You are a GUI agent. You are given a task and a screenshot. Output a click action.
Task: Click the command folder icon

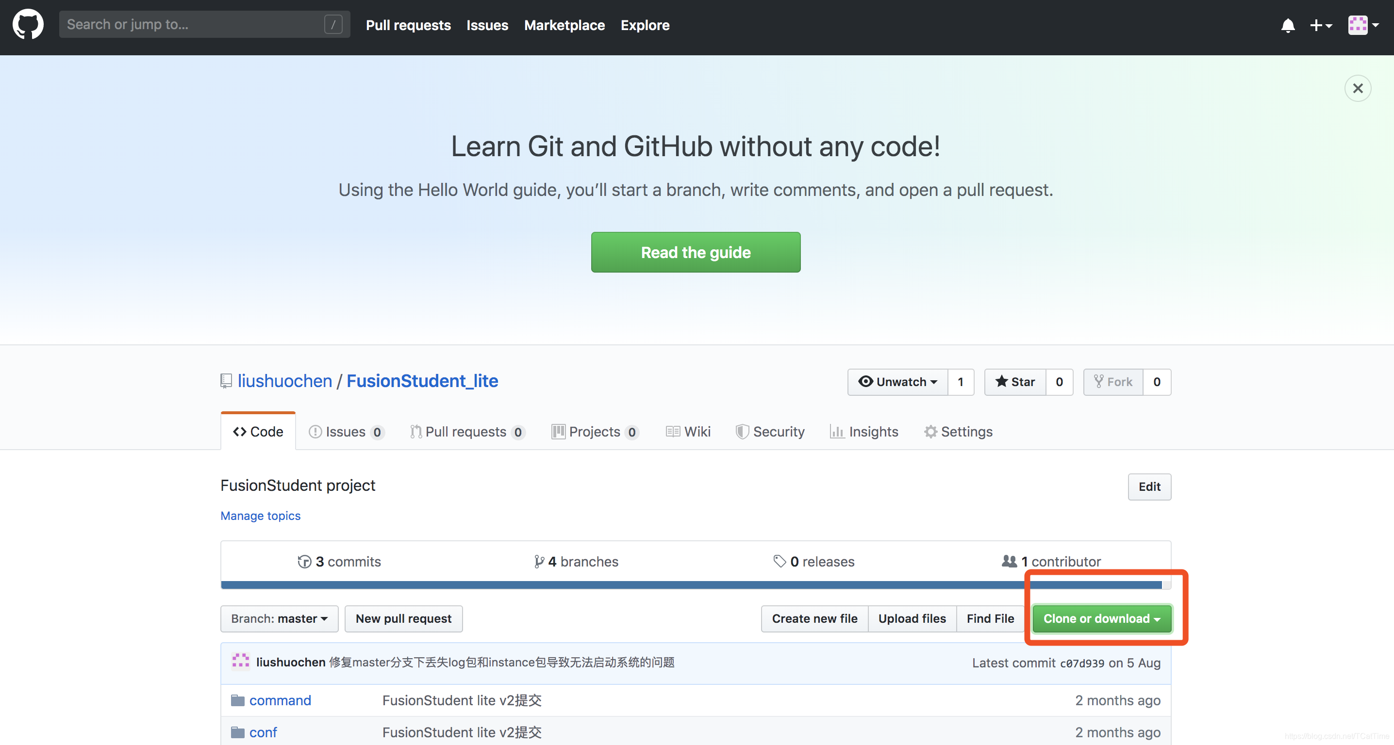[x=237, y=701]
